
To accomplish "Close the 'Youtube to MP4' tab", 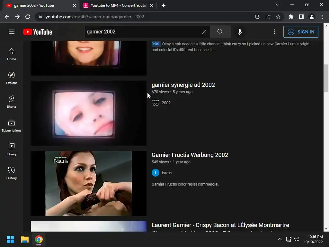I will click(151, 5).
